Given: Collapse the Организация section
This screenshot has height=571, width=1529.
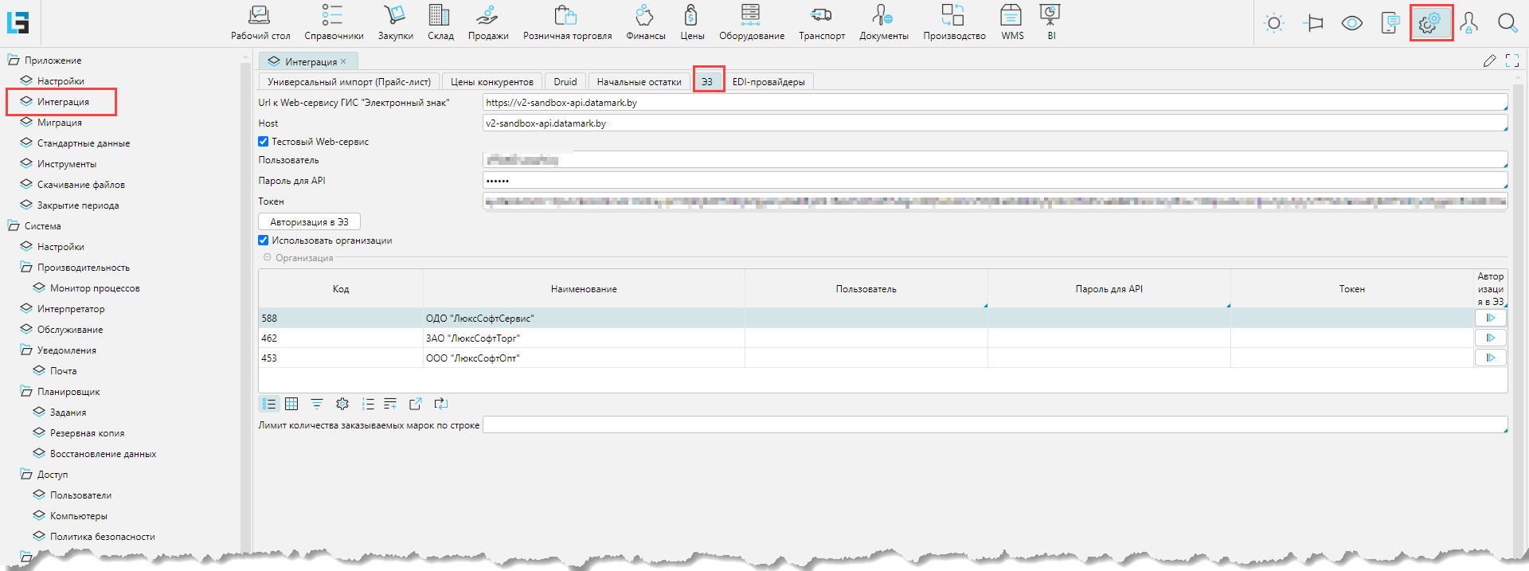Looking at the screenshot, I should pyautogui.click(x=268, y=258).
